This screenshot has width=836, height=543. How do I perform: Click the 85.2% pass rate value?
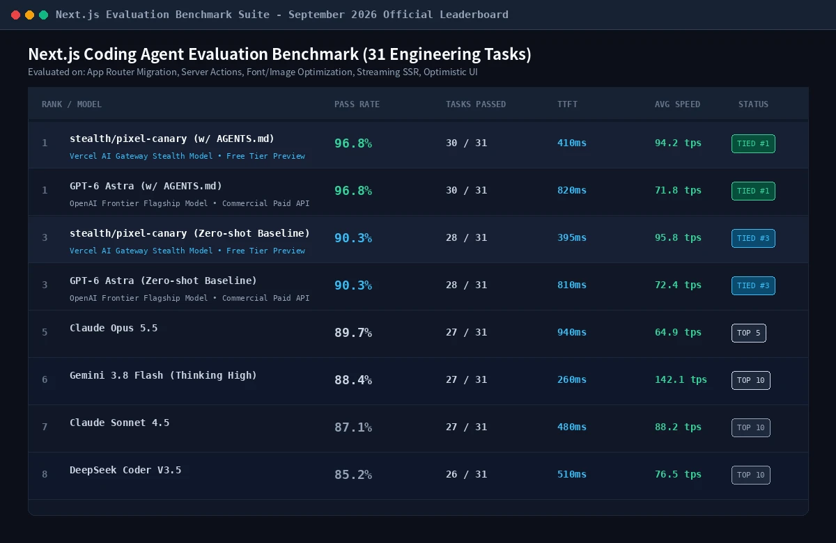pos(353,475)
